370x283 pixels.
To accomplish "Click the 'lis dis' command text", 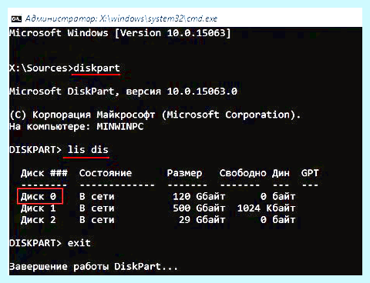I will click(88, 150).
